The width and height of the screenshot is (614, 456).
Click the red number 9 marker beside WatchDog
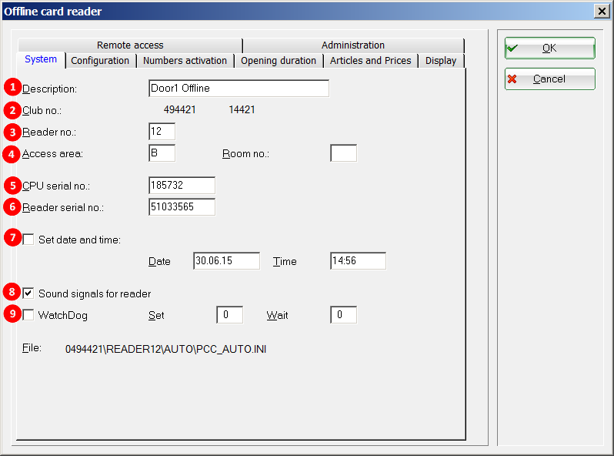pyautogui.click(x=12, y=314)
